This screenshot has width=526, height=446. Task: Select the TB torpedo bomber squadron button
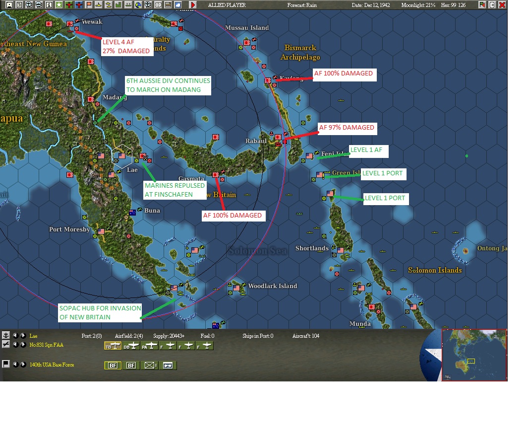coord(113,346)
